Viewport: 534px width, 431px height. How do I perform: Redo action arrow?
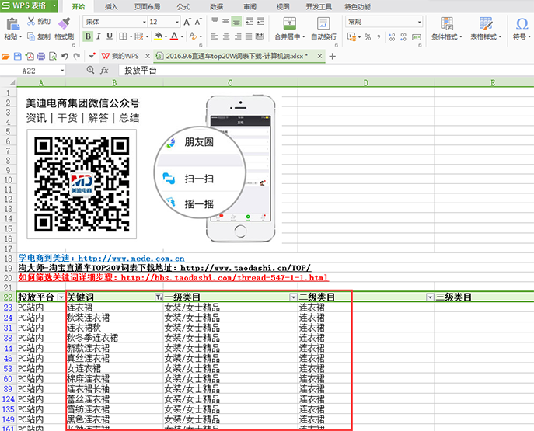[77, 57]
